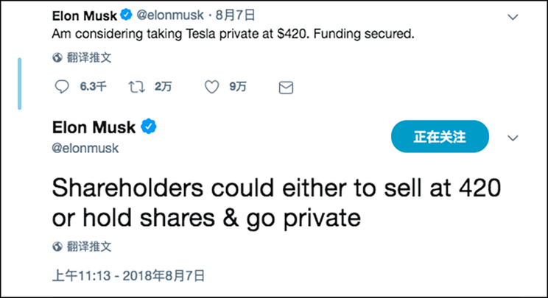
Task: Click the reply speech bubble icon
Action: tap(63, 88)
